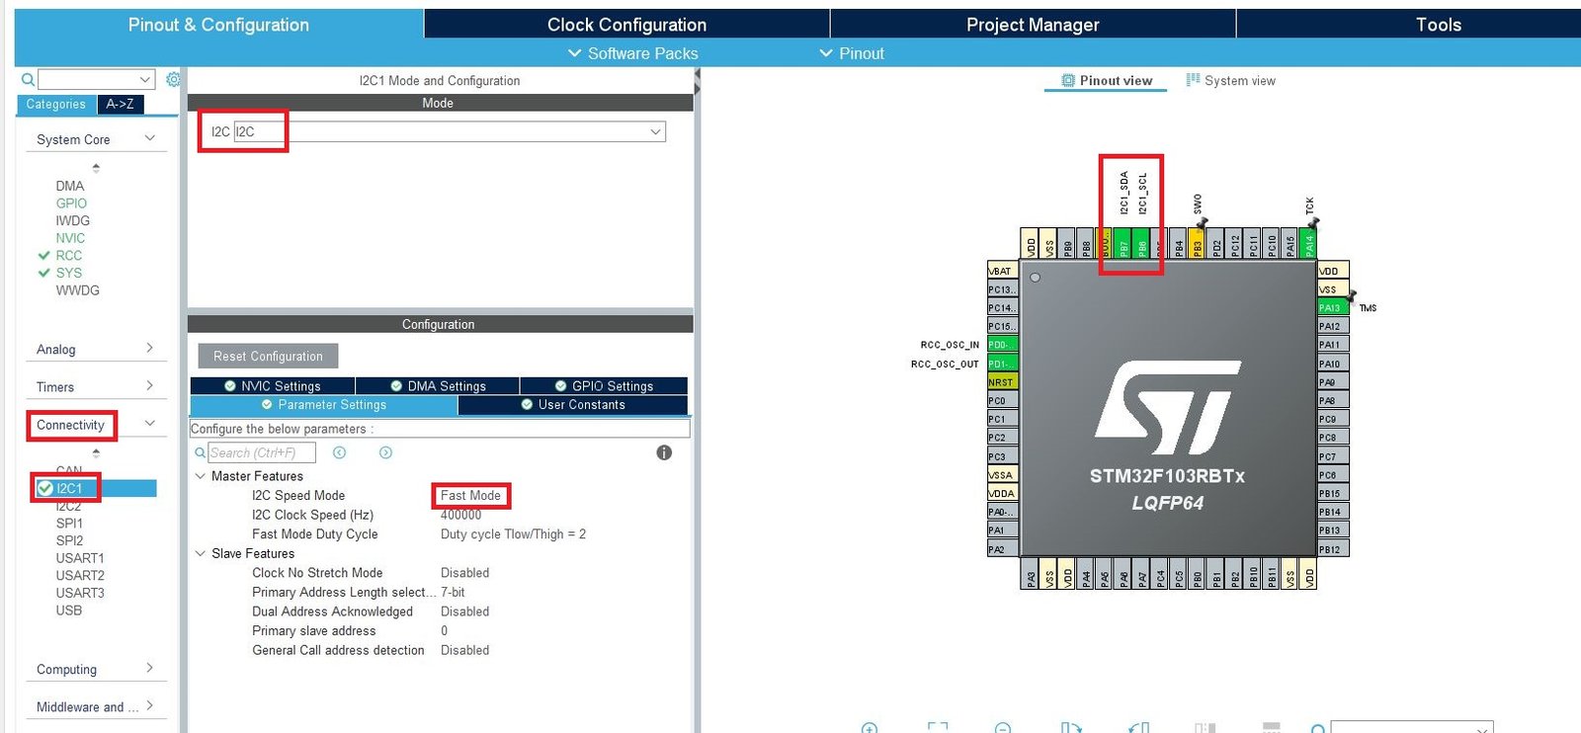
Task: Rotate the chip counter-clockwise
Action: pos(1138,728)
